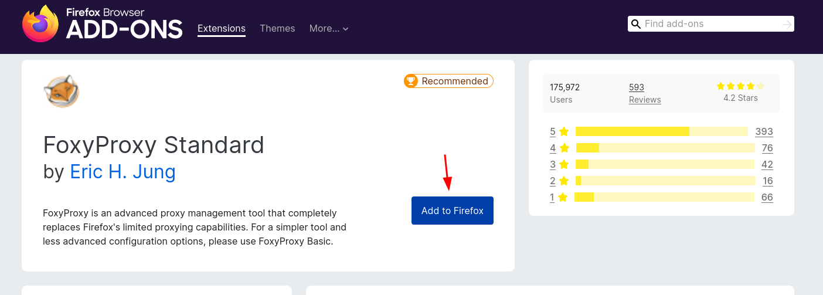
Task: Open author link Eric H. Jung
Action: click(x=123, y=172)
